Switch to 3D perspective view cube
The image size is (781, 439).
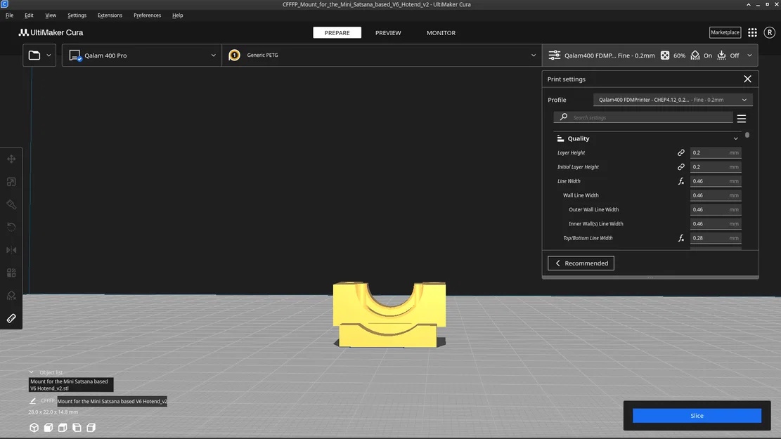point(34,428)
